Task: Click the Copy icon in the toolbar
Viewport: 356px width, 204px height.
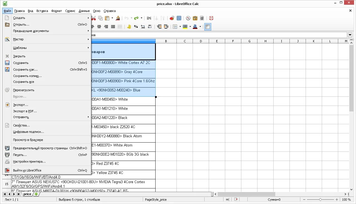Action: coord(100,18)
